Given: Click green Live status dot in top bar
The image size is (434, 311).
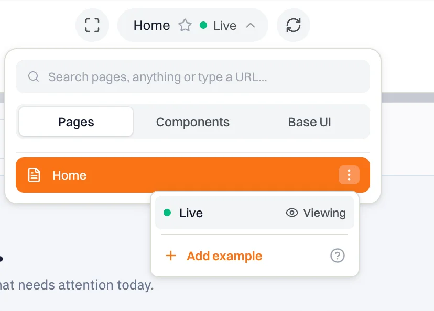Looking at the screenshot, I should tap(203, 26).
